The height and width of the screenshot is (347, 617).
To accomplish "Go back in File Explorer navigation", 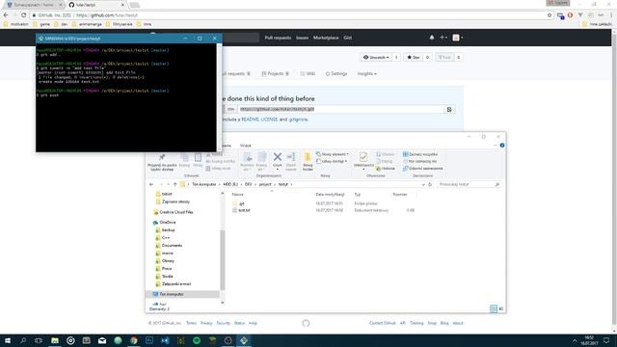I will (151, 184).
